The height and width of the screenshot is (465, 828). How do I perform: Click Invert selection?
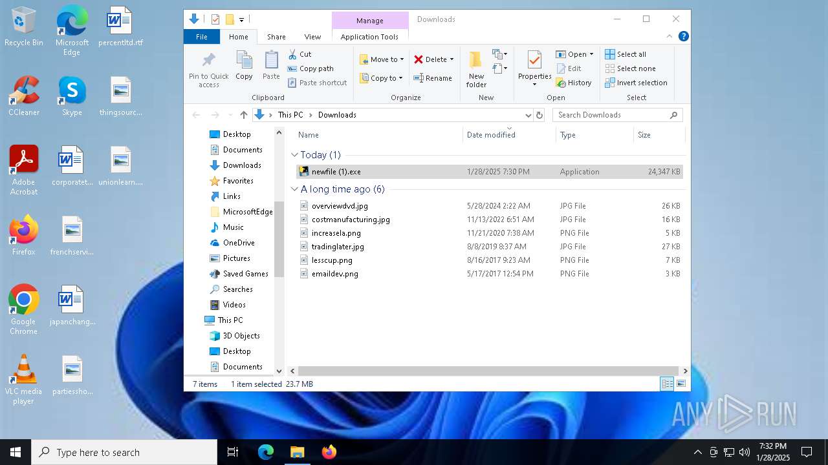coord(636,83)
